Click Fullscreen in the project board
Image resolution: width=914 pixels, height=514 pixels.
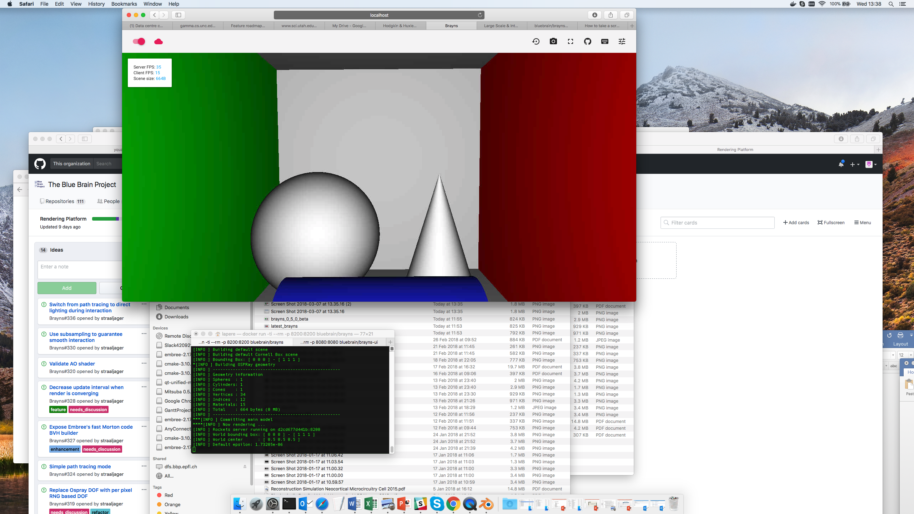click(x=831, y=223)
